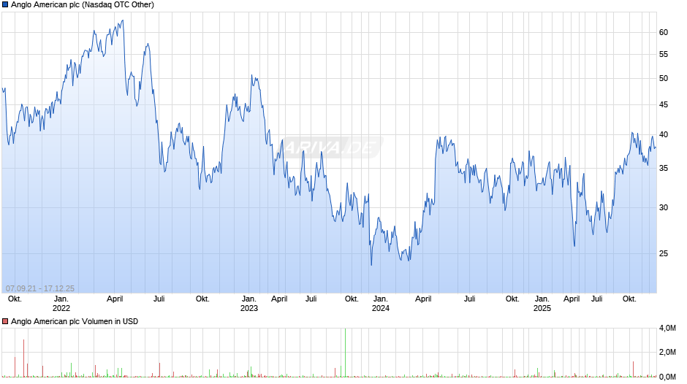The height and width of the screenshot is (384, 687).
Task: Click the 'Jan. 2025' x-axis label
Action: tap(542, 304)
